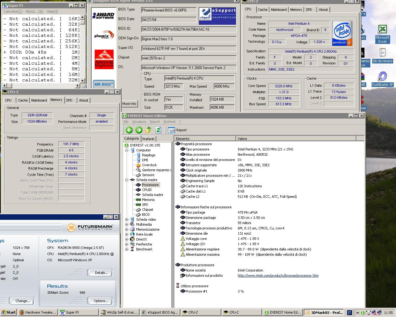Expand the Benchmark tree node

(127, 249)
